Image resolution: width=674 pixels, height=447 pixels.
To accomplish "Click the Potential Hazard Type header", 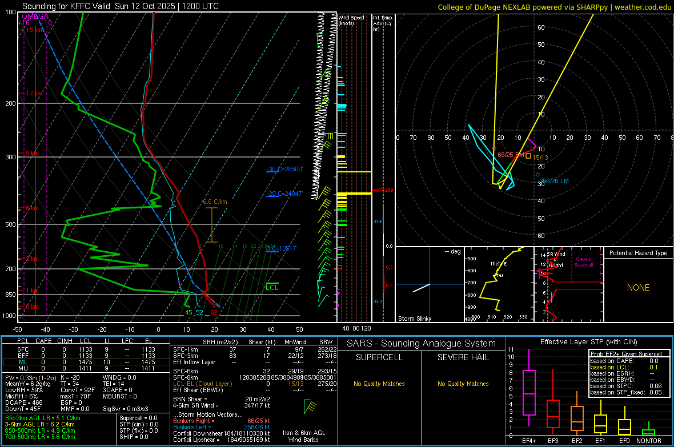I will click(x=639, y=253).
